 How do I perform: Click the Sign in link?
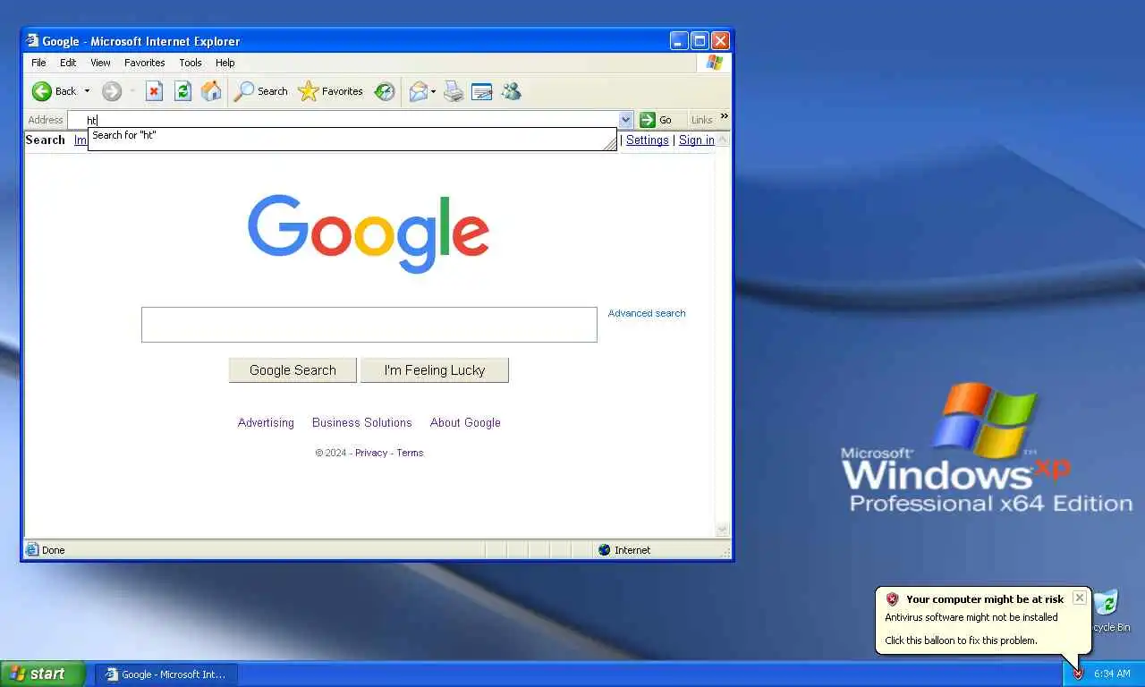[x=697, y=140]
